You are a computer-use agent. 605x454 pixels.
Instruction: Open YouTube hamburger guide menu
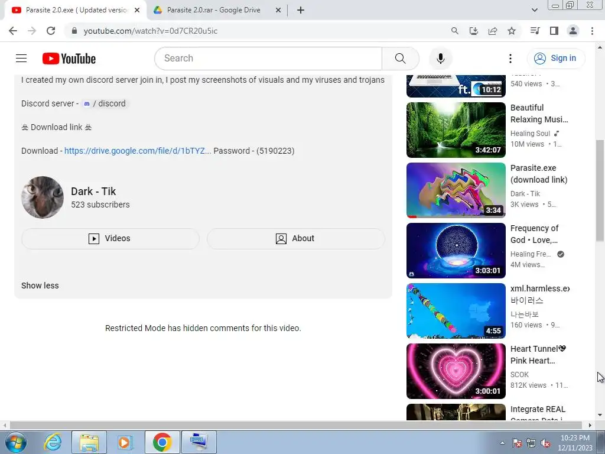point(21,59)
